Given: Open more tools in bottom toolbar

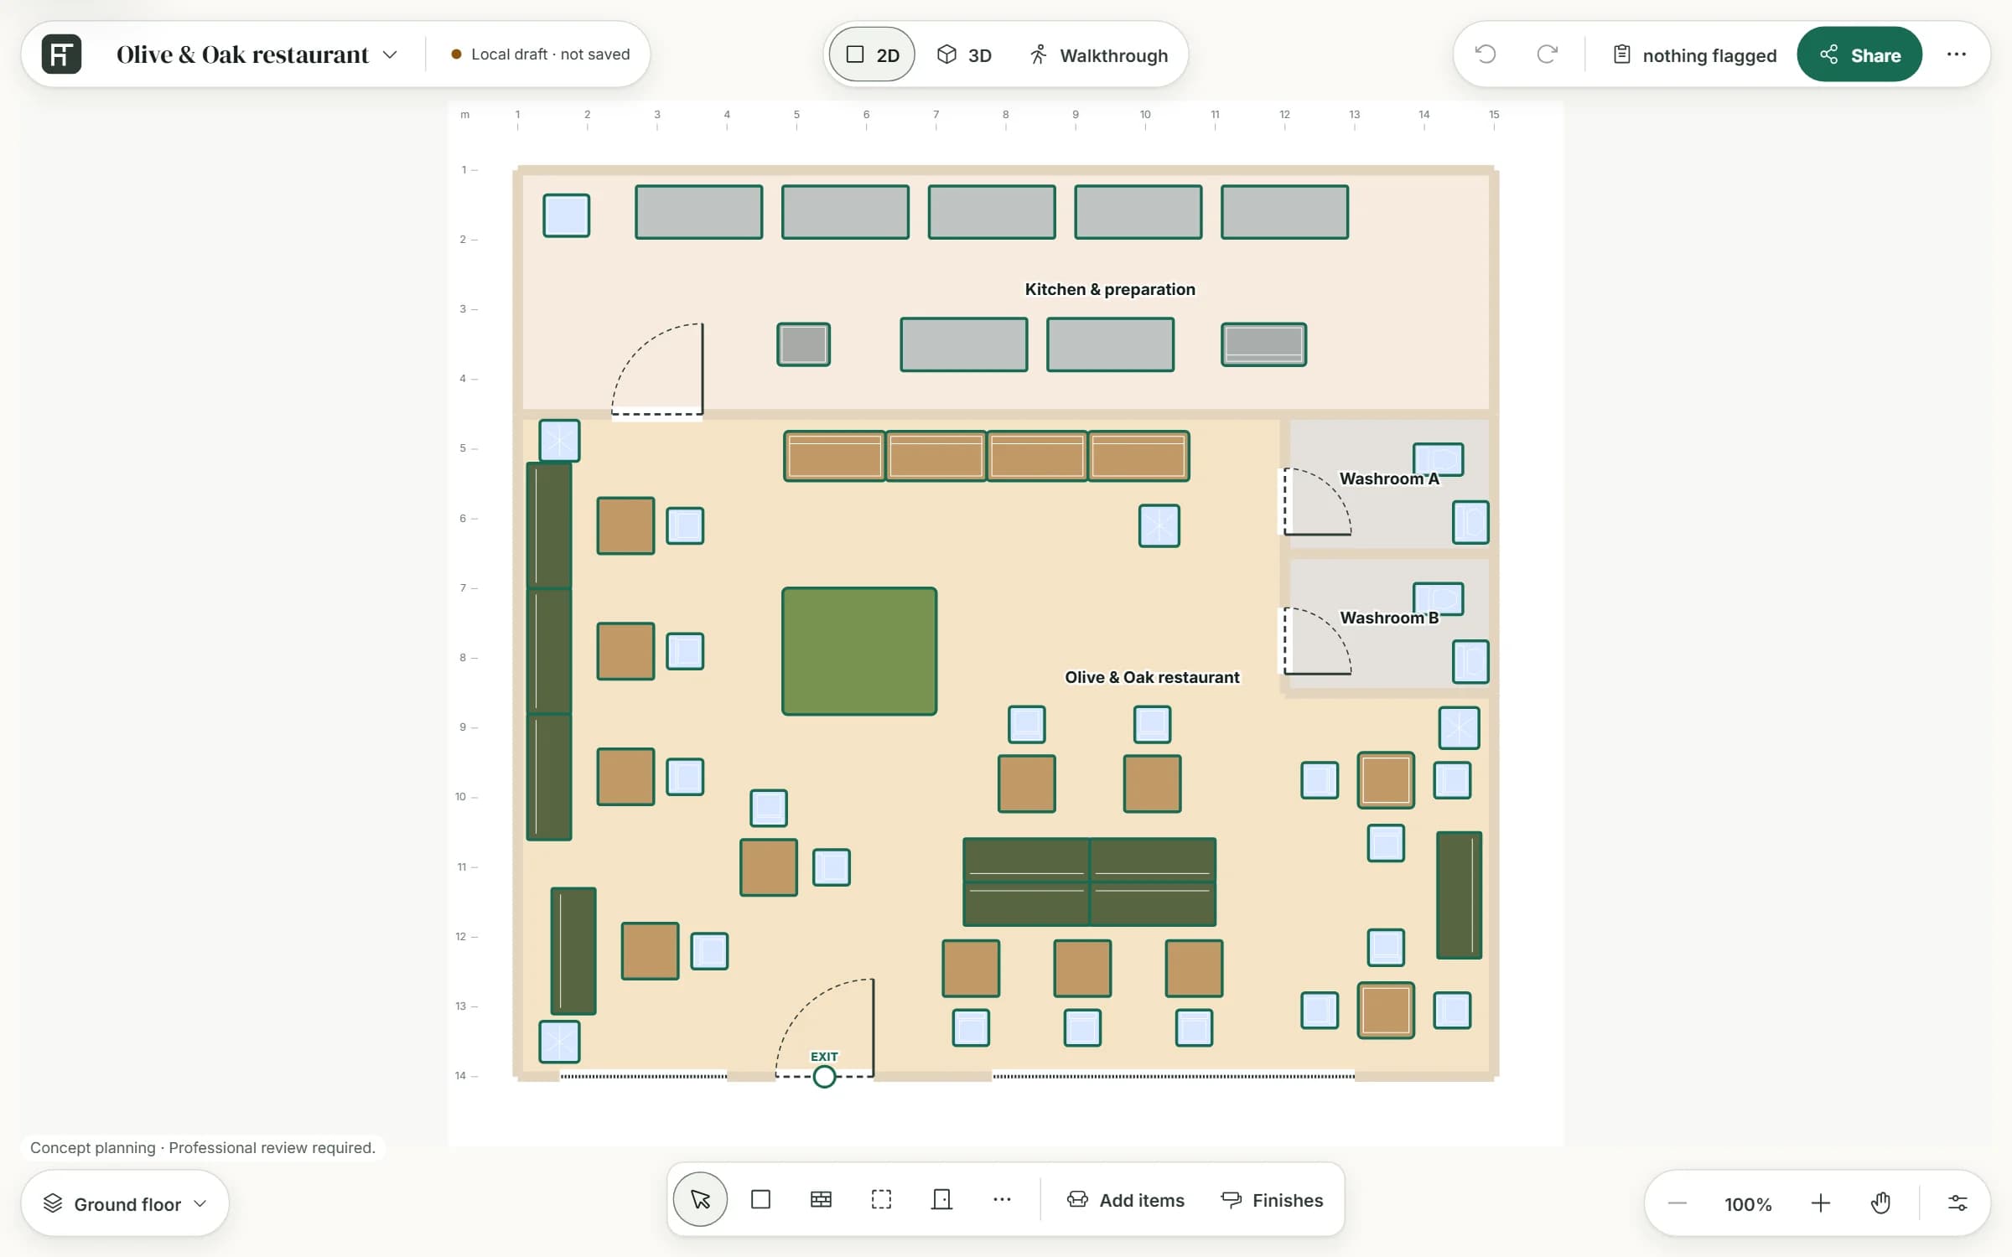Looking at the screenshot, I should coord(1002,1199).
